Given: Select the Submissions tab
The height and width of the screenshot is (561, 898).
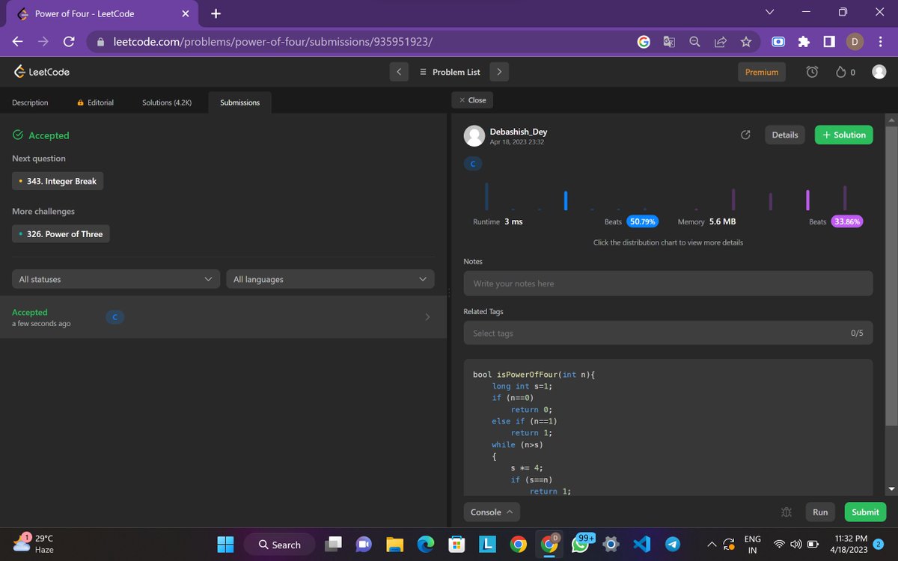Looking at the screenshot, I should coord(240,102).
